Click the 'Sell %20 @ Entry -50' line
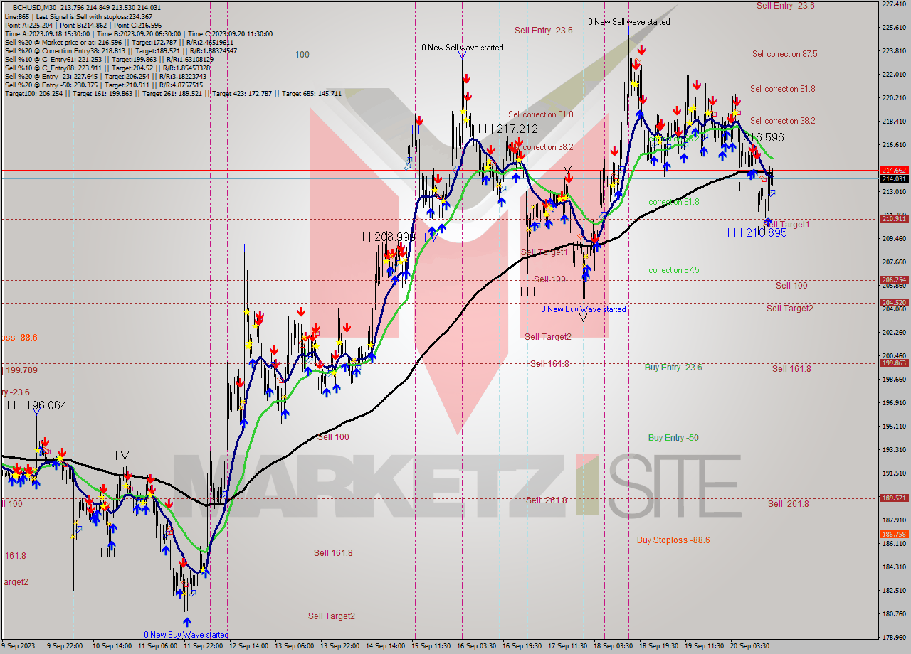 coord(104,85)
